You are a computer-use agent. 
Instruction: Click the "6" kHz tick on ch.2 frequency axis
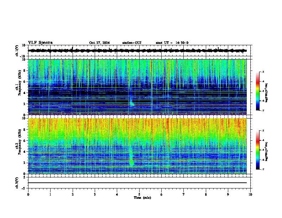(25, 141)
